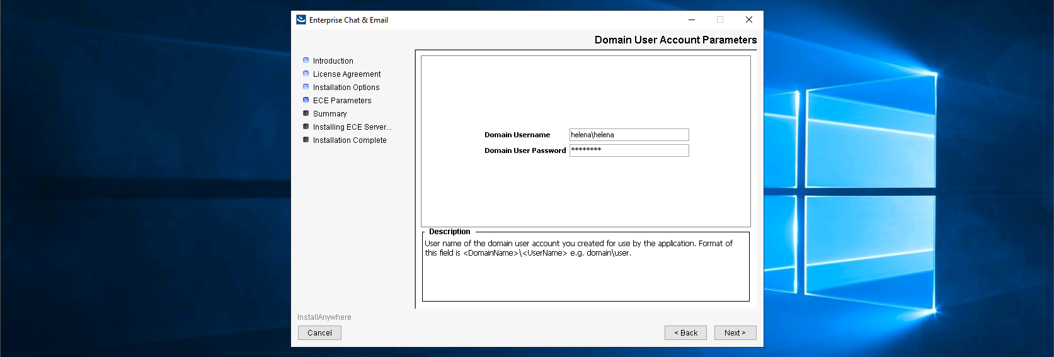This screenshot has width=1054, height=357.
Task: Select the ECE Parameters step bullet icon
Action: point(306,100)
